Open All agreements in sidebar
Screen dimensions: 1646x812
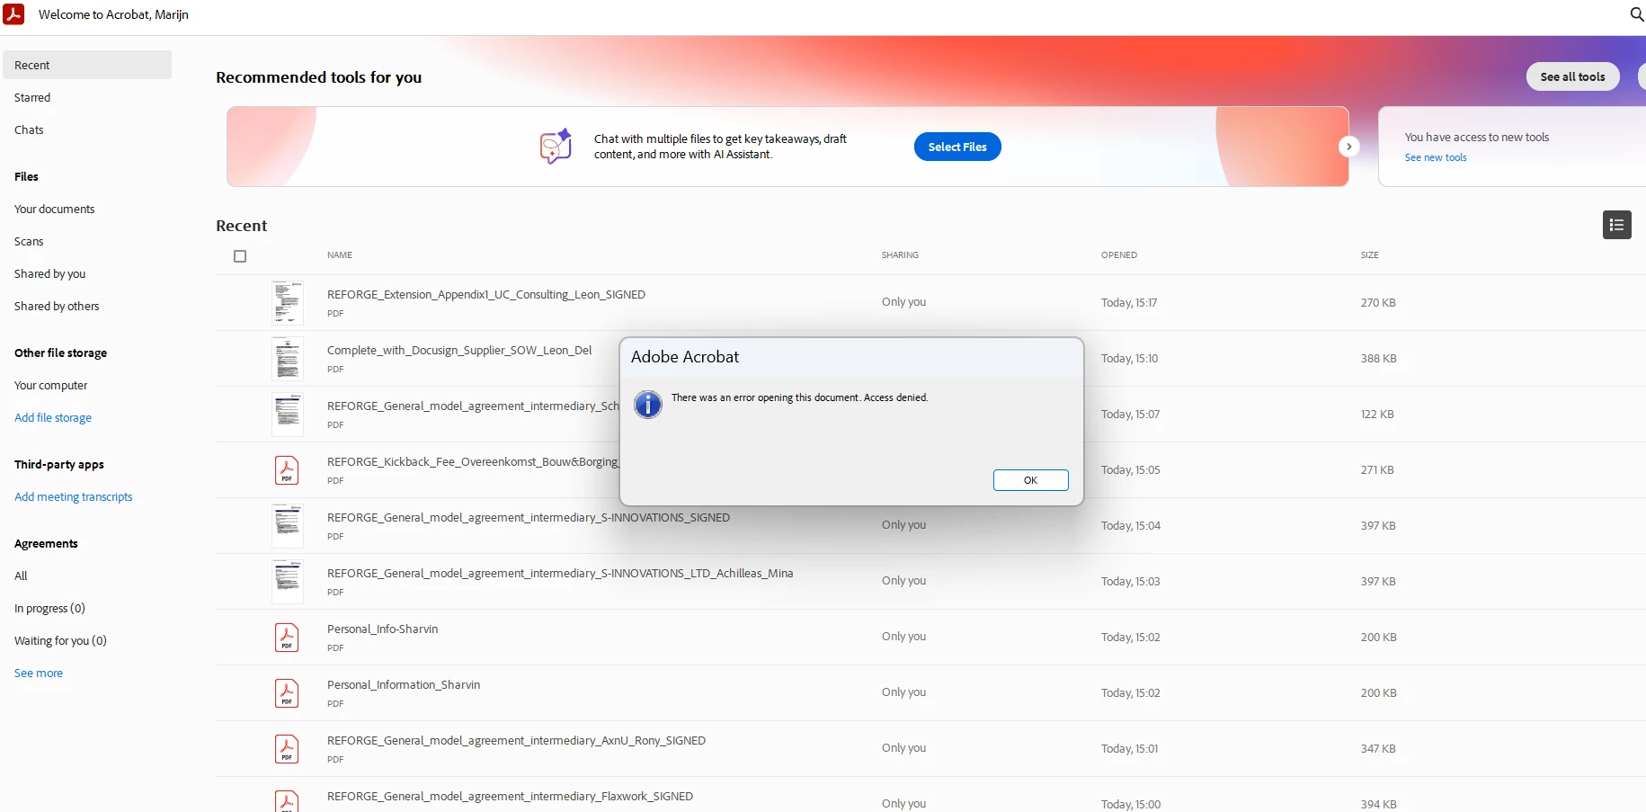tap(21, 576)
